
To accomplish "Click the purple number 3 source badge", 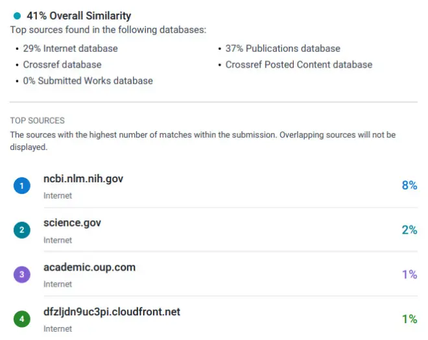I will coord(21,274).
